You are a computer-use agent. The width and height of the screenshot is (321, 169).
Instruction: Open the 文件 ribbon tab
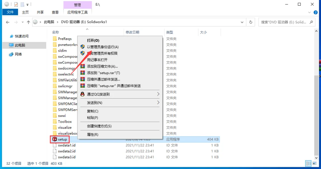tap(10, 12)
